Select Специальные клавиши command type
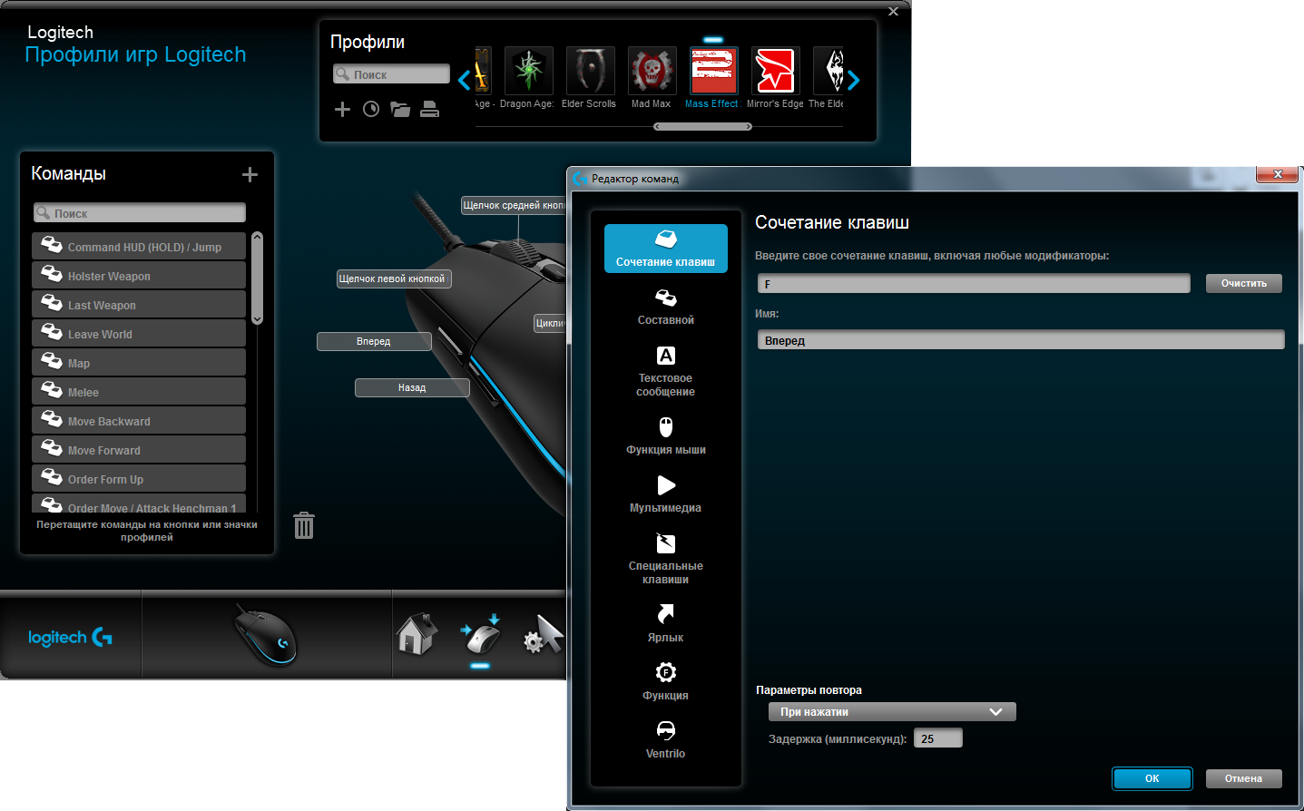This screenshot has width=1304, height=811. [665, 559]
